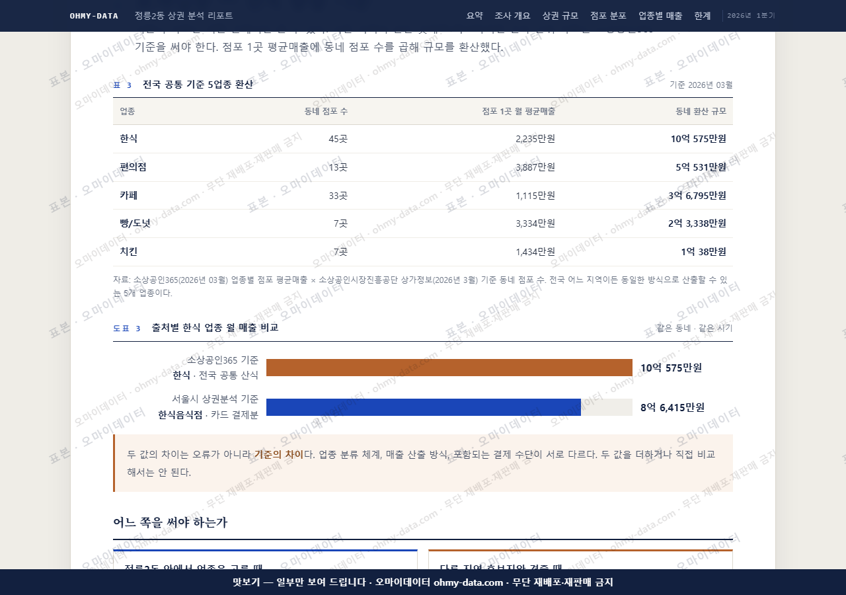This screenshot has width=846, height=595.
Task: Navigate to 업종별 매출 section
Action: click(x=660, y=16)
